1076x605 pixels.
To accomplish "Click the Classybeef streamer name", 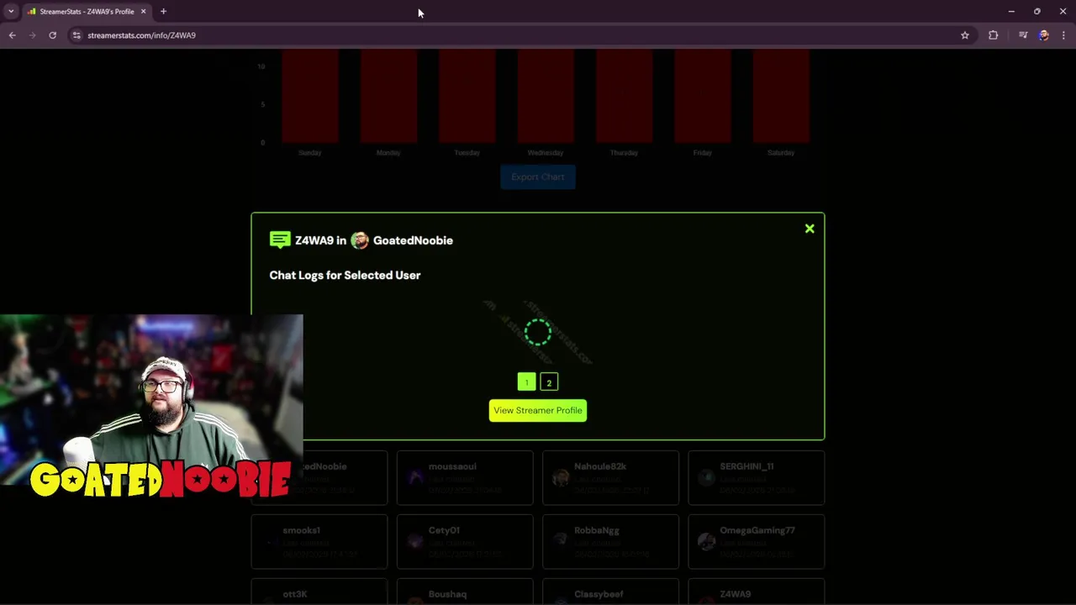I will point(599,594).
